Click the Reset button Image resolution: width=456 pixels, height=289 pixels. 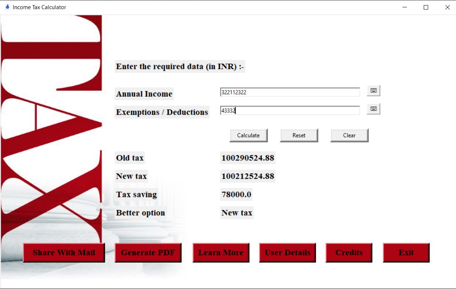tap(299, 135)
